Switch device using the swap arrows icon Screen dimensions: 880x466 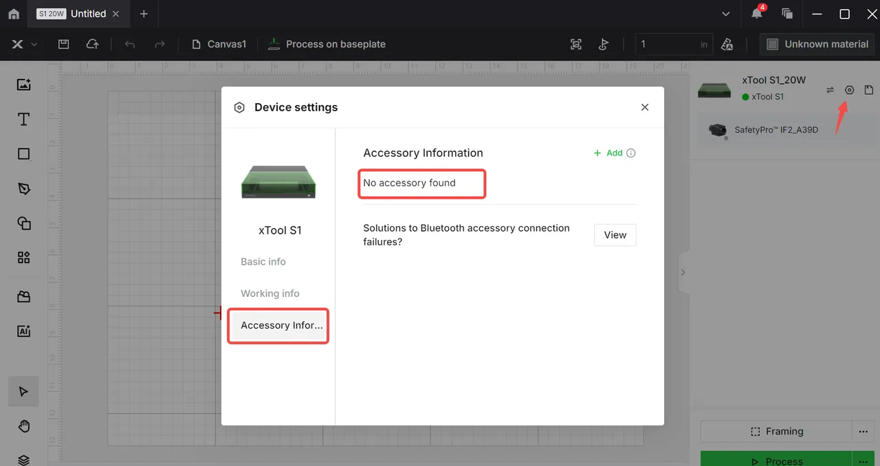830,90
